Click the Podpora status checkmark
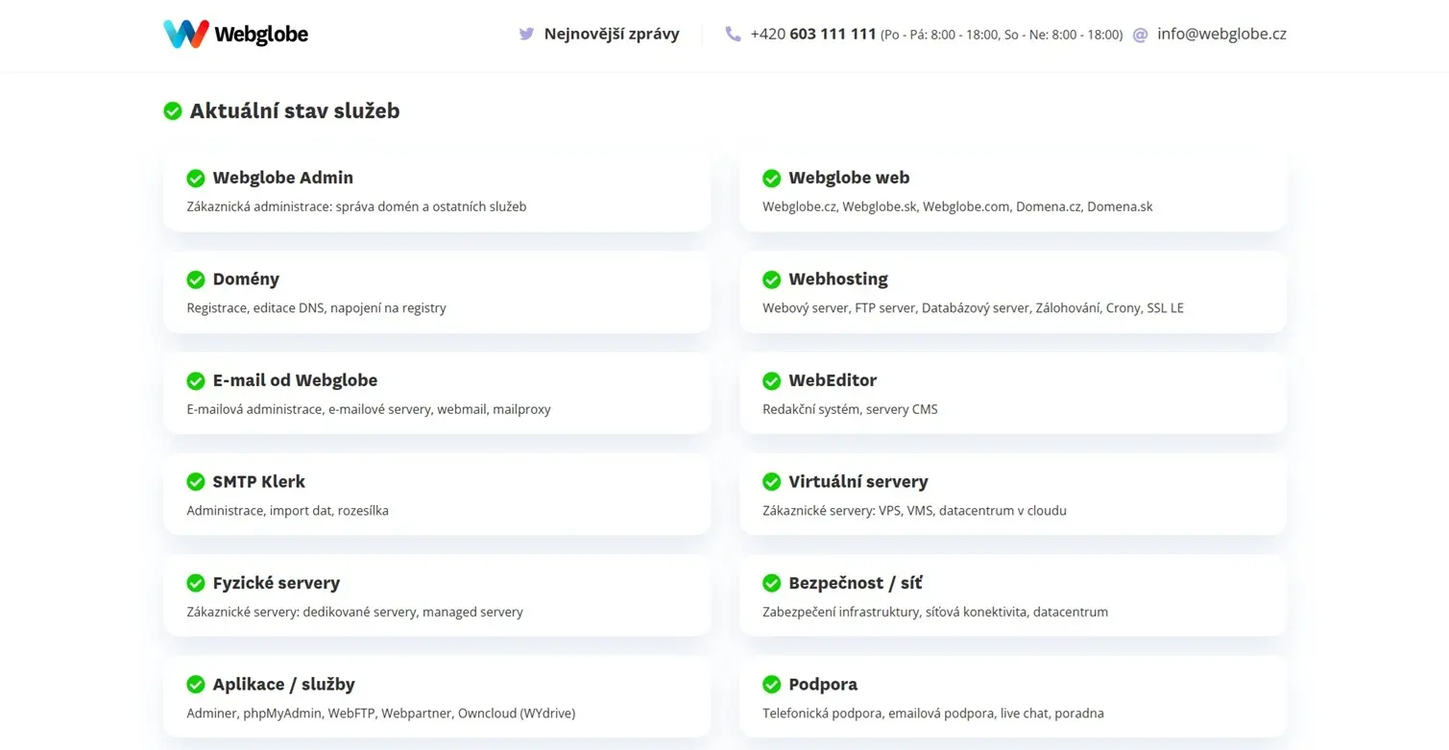This screenshot has height=750, width=1449. tap(772, 684)
